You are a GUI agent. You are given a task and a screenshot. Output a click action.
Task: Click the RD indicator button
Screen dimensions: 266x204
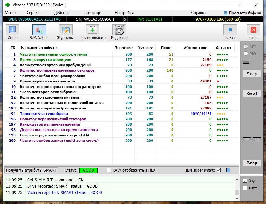click(257, 140)
